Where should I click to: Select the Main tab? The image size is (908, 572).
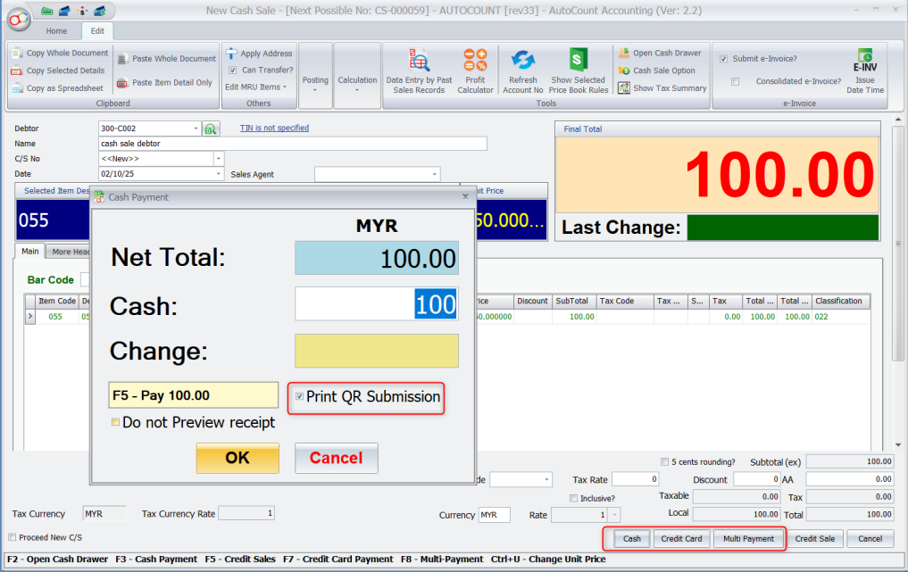[x=29, y=252]
